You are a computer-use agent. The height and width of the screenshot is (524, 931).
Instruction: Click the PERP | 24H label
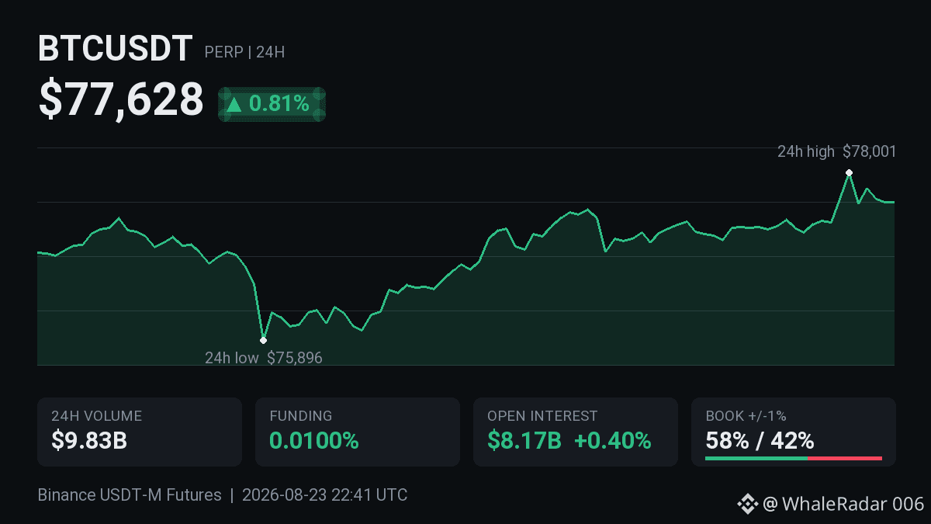pos(244,53)
